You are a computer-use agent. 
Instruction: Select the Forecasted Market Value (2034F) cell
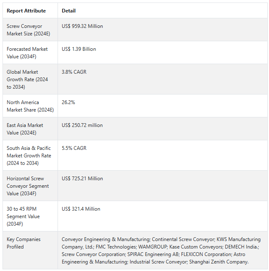(x=27, y=53)
